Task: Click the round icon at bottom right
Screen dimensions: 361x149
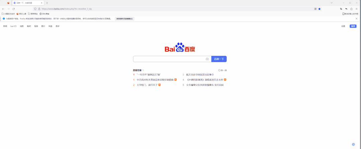Action: [353, 144]
